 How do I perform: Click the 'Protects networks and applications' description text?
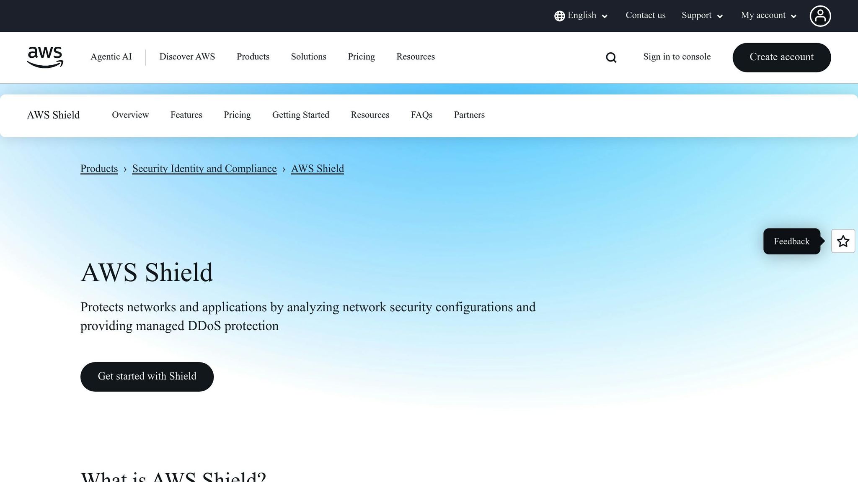(308, 316)
